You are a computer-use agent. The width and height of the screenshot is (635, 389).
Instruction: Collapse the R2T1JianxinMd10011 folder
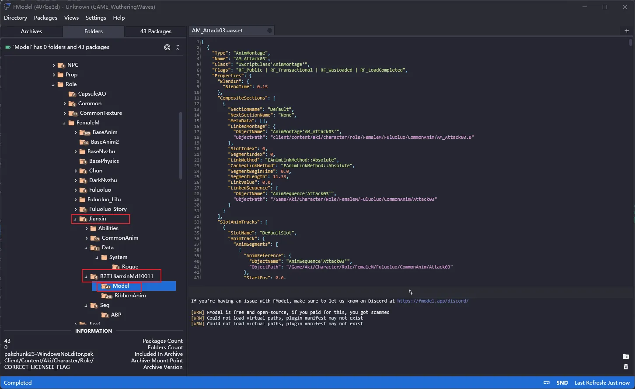tap(86, 276)
